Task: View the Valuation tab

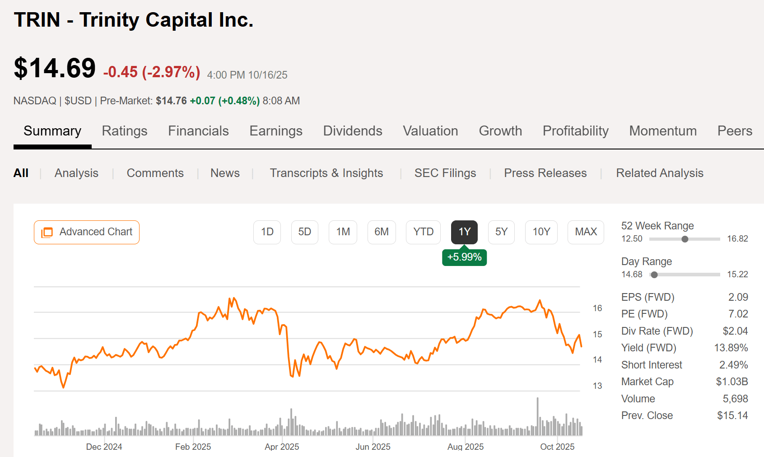Action: pyautogui.click(x=430, y=131)
